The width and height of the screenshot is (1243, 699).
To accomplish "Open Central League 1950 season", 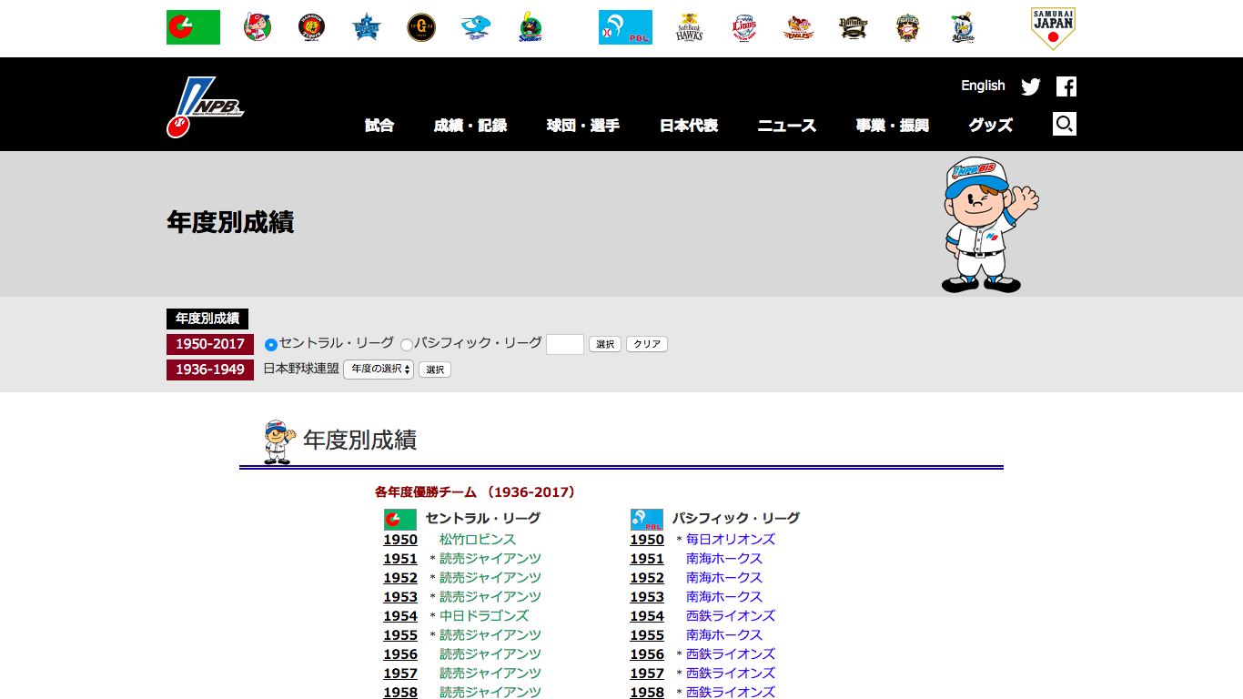I will coord(400,540).
